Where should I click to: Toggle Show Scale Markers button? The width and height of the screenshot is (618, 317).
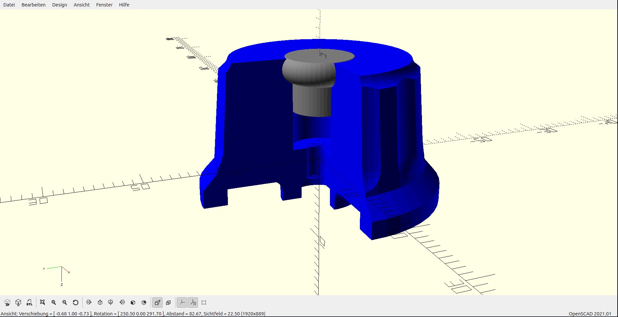[193, 303]
